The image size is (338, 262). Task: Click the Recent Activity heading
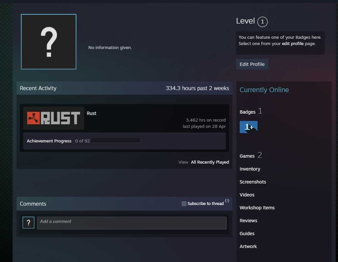click(x=38, y=88)
